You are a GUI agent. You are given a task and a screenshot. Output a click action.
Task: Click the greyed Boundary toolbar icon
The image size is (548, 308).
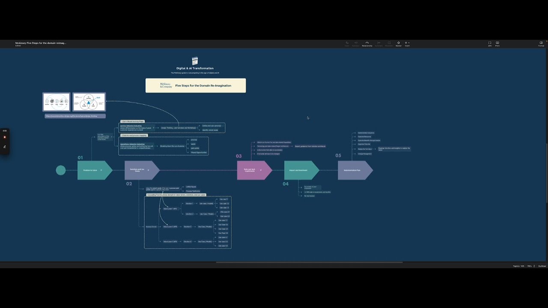click(389, 44)
